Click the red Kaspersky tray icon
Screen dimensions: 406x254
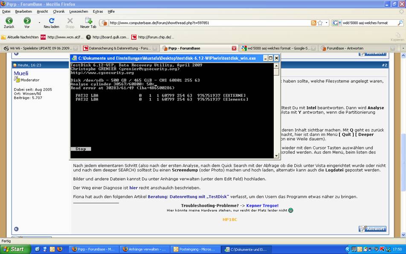pyautogui.click(x=382, y=249)
